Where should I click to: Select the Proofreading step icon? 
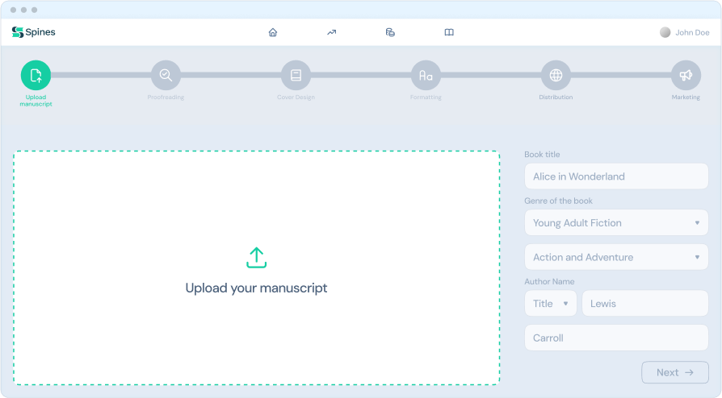pos(166,75)
